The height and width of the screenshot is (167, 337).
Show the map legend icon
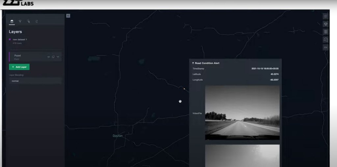pyautogui.click(x=325, y=32)
